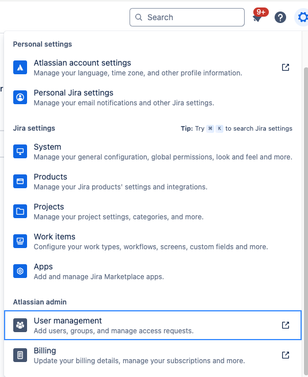Image resolution: width=308 pixels, height=377 pixels.
Task: Open Personal Jira settings
Action: pyautogui.click(x=153, y=97)
